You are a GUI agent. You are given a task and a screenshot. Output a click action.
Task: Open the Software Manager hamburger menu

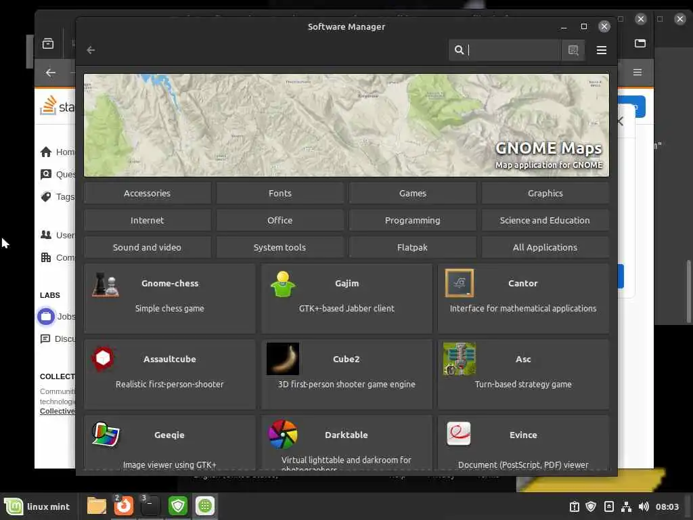[601, 50]
